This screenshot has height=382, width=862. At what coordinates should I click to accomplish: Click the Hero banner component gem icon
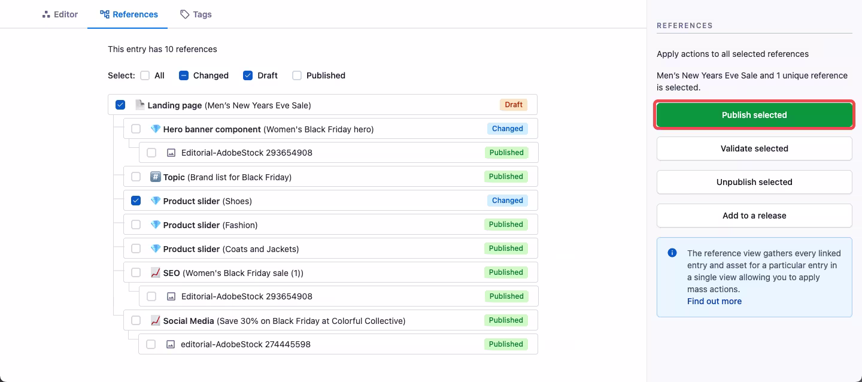click(156, 129)
